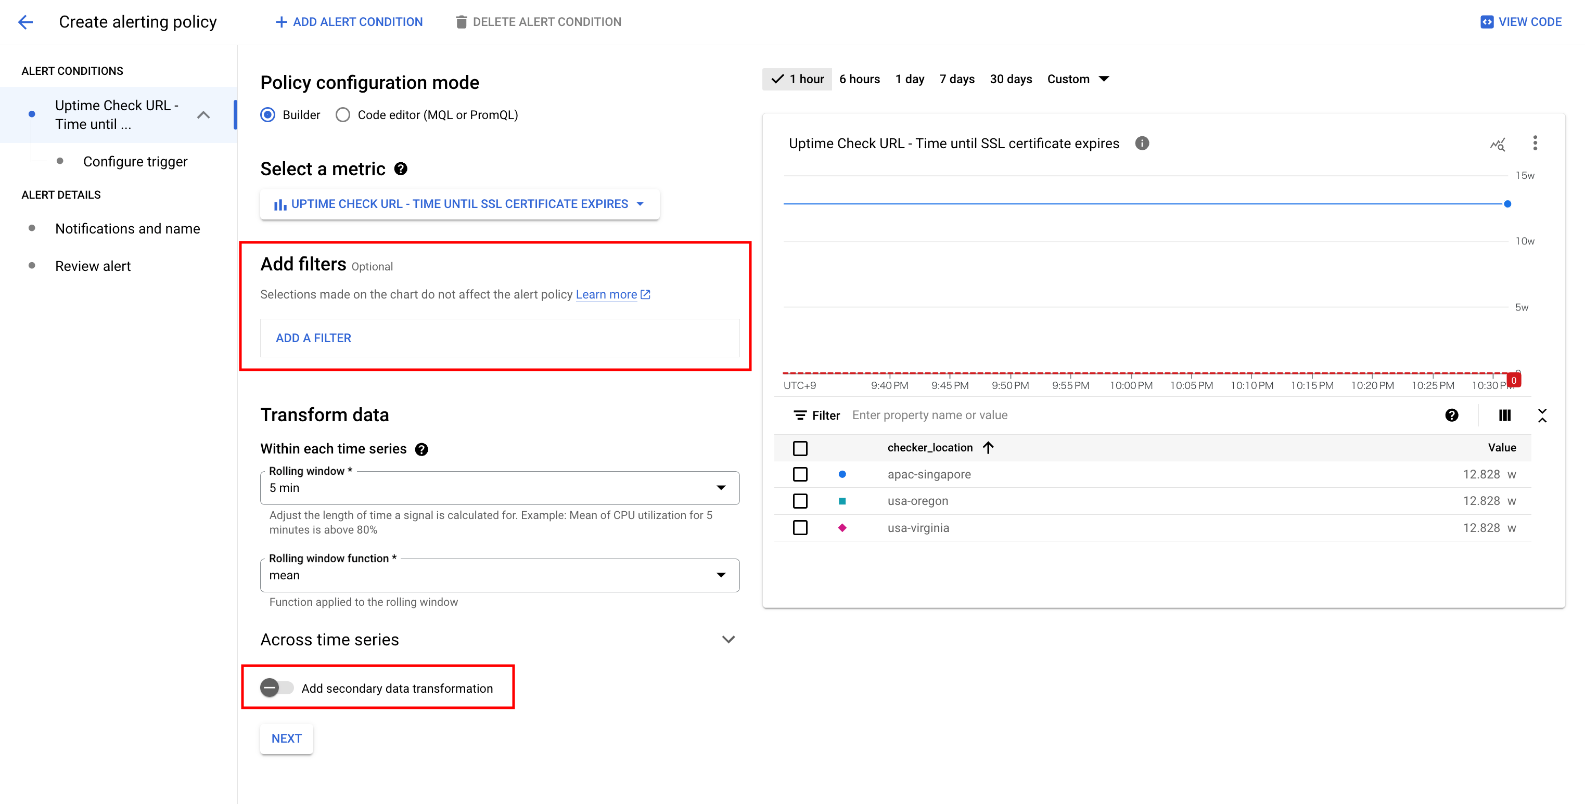
Task: Select Code editor radio button
Action: point(343,115)
